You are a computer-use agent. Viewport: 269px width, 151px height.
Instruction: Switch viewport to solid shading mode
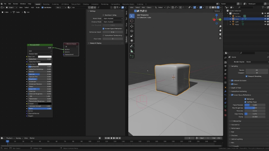tap(213, 7)
